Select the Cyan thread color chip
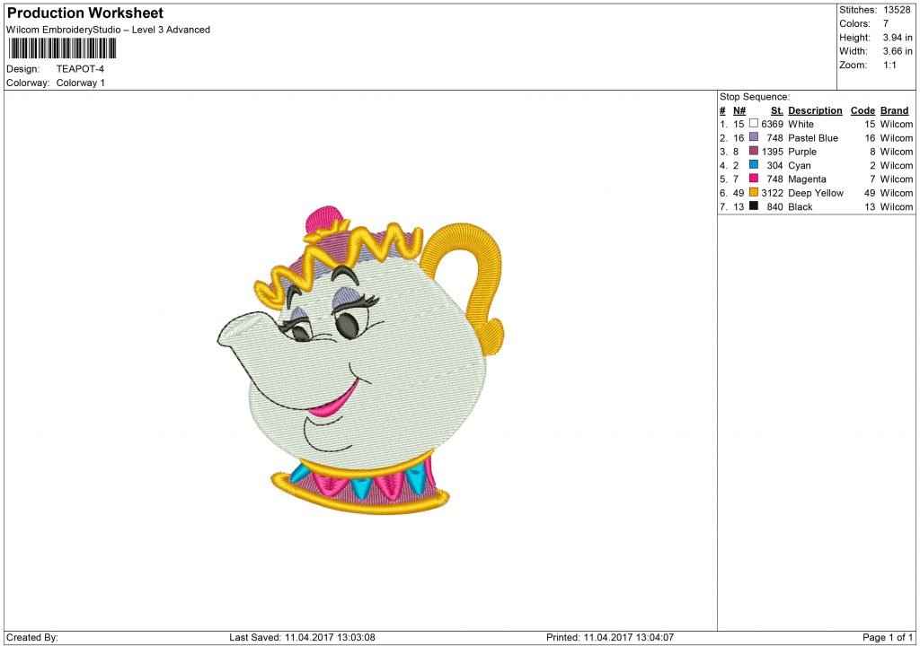Image resolution: width=920 pixels, height=646 pixels. pyautogui.click(x=753, y=165)
